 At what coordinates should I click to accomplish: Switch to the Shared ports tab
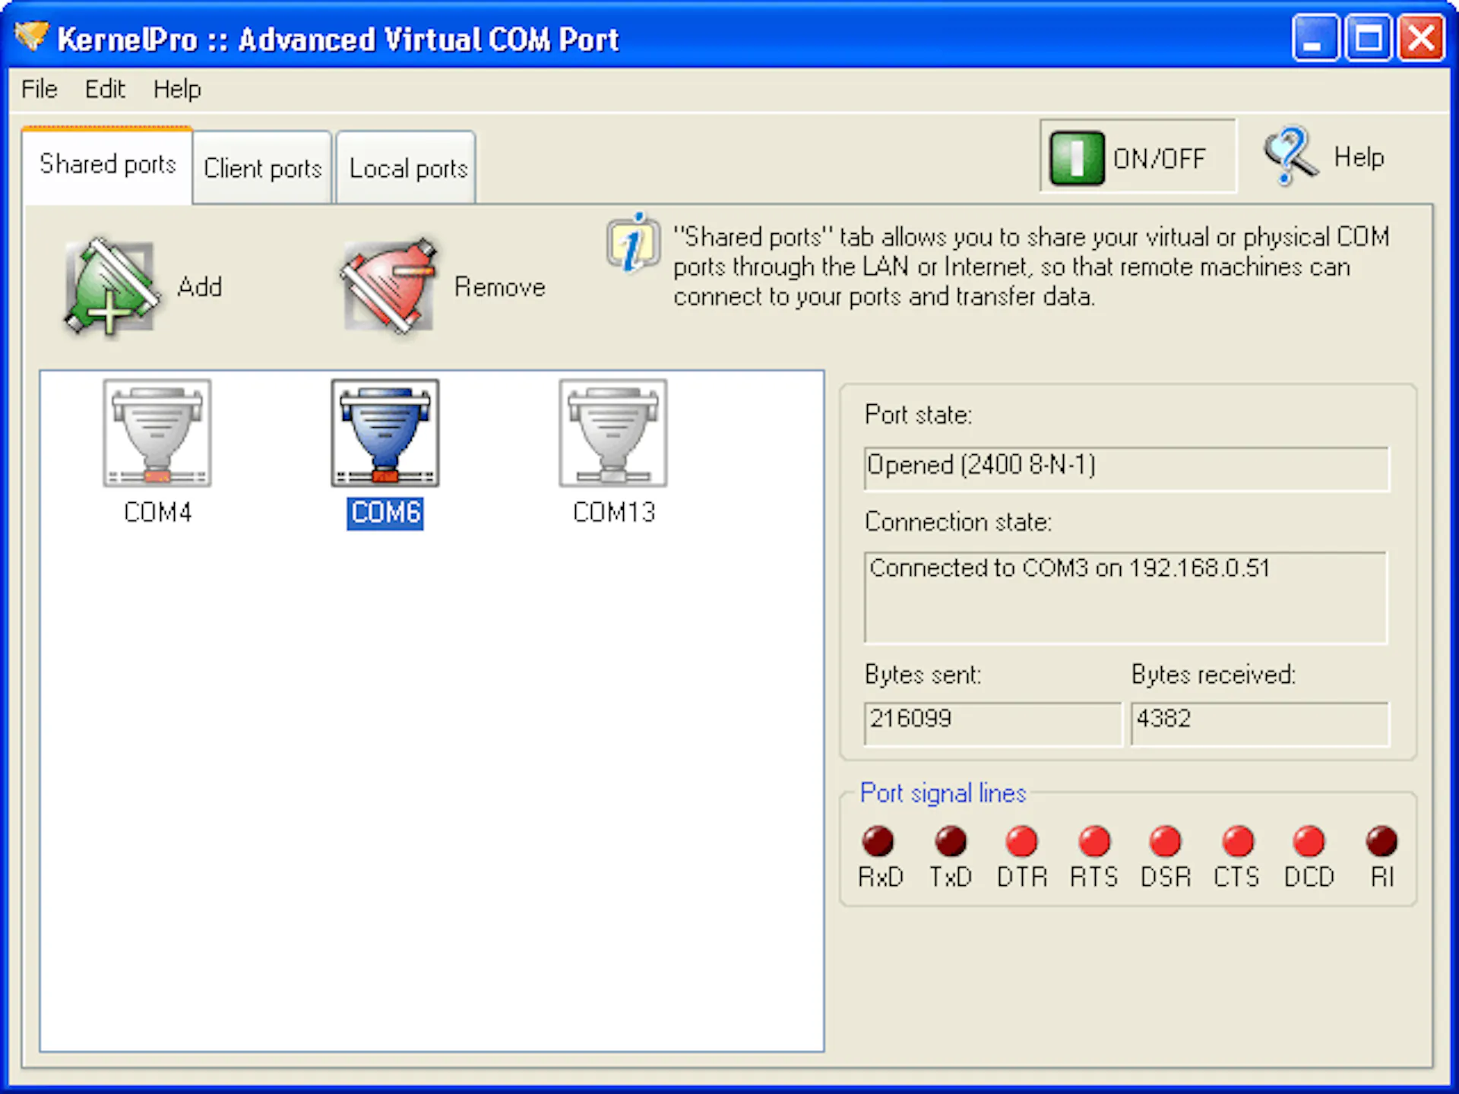tap(107, 164)
